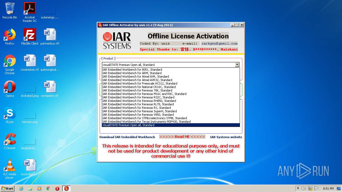The image size is (342, 192).
Task: Choose Embedded Workbench for Renesas RH850
Action: 171,101
